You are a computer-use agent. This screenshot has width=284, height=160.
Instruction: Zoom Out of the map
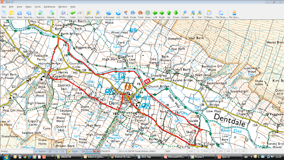[199, 14]
